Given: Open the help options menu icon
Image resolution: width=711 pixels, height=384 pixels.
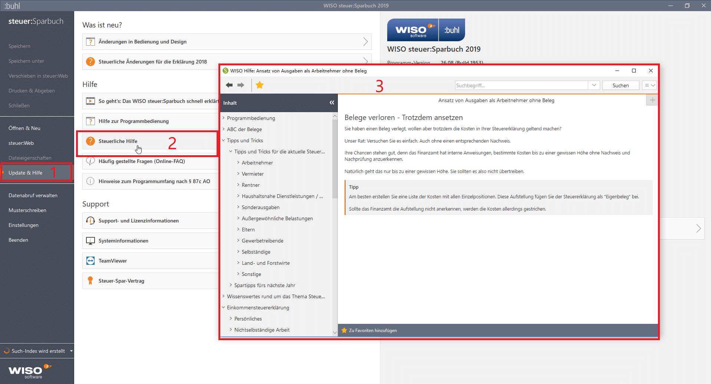Looking at the screenshot, I should click(649, 85).
